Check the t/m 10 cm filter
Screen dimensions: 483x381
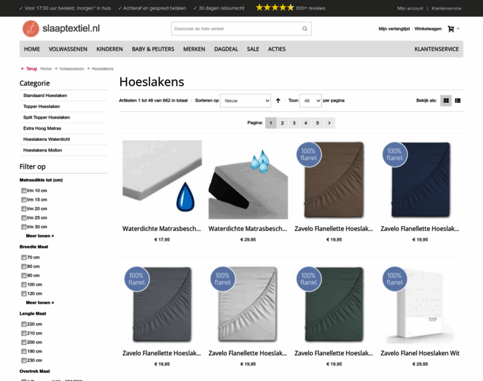24,190
